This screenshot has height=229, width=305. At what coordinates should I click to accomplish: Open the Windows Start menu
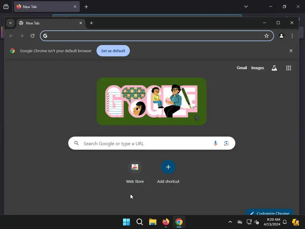click(x=126, y=222)
